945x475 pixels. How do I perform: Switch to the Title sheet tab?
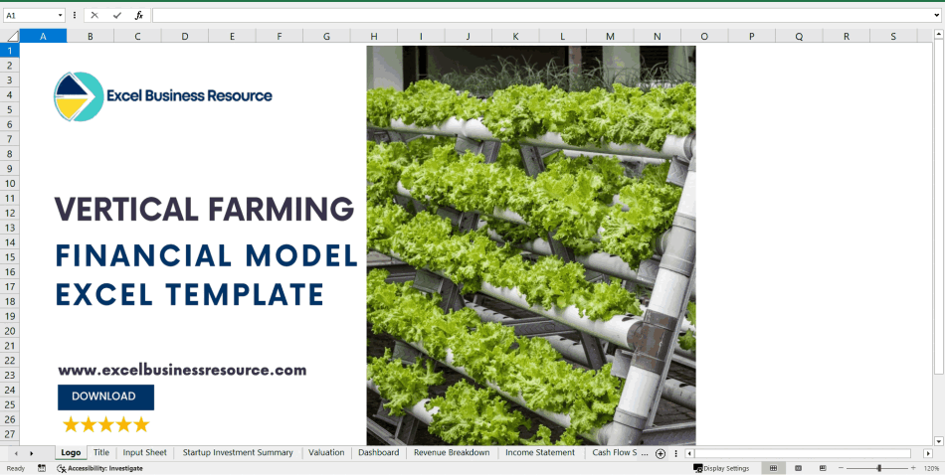[101, 452]
